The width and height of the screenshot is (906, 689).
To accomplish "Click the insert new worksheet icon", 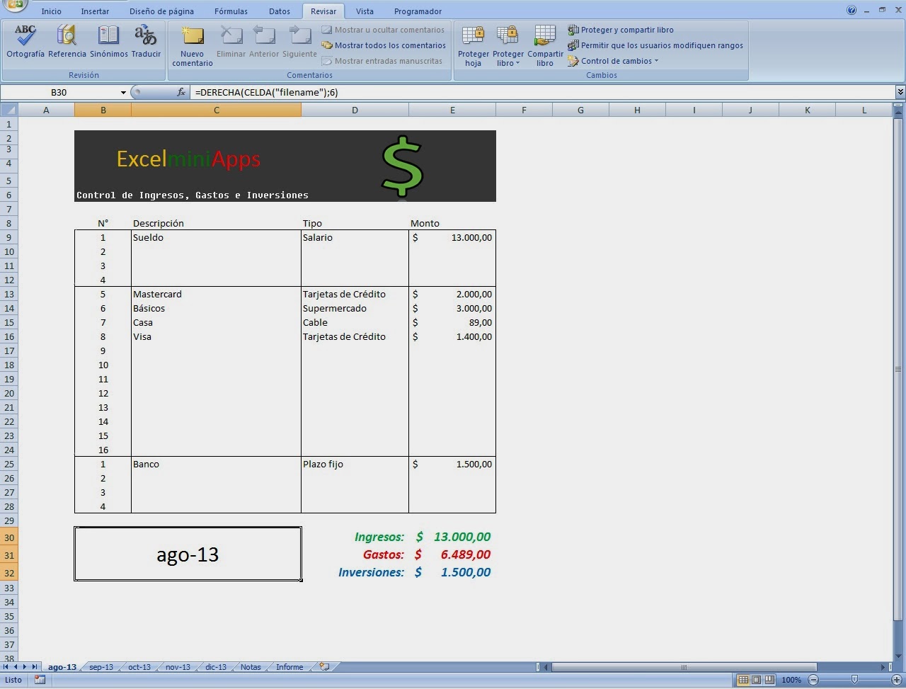I will point(324,666).
